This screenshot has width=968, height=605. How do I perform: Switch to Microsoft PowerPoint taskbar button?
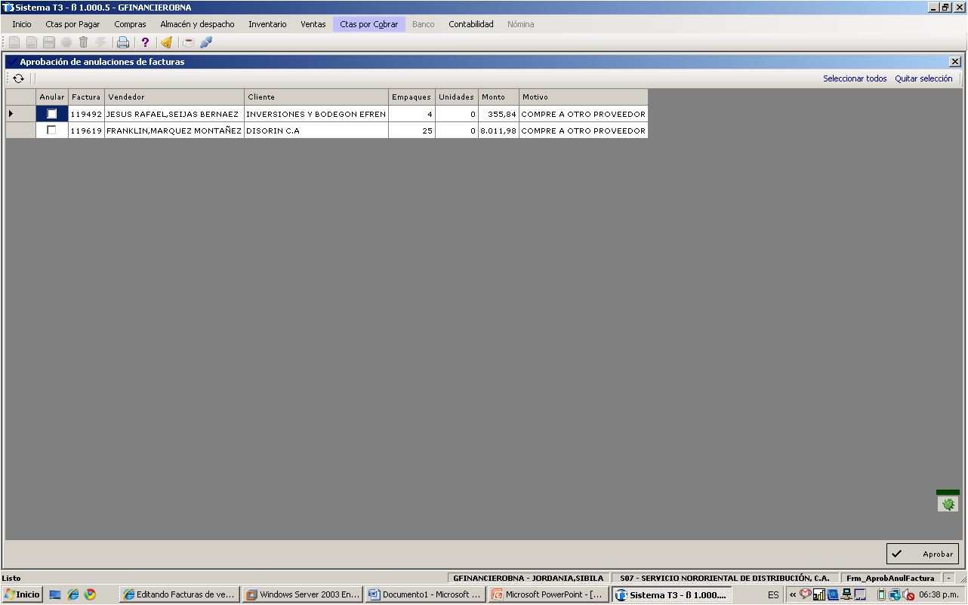[x=549, y=594]
